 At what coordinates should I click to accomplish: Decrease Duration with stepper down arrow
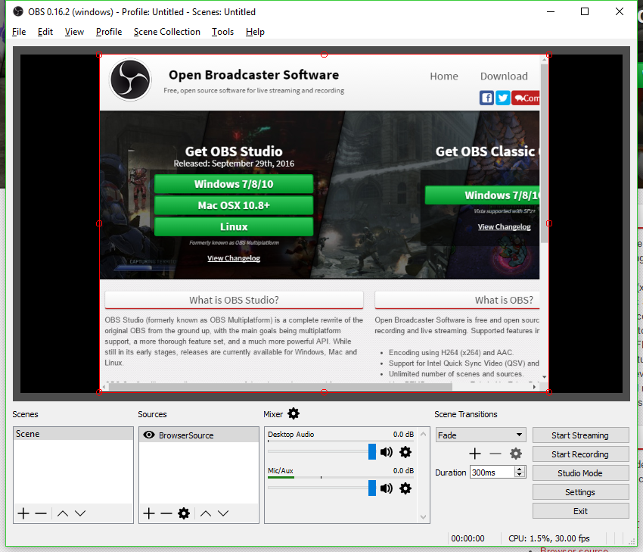[x=520, y=475]
